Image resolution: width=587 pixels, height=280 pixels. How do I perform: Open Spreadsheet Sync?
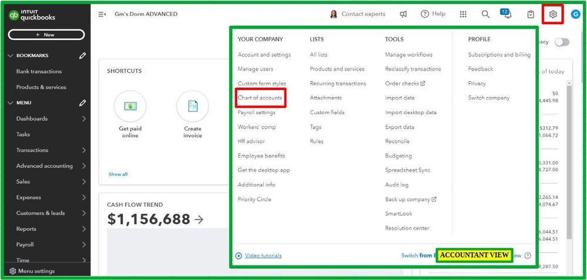408,170
